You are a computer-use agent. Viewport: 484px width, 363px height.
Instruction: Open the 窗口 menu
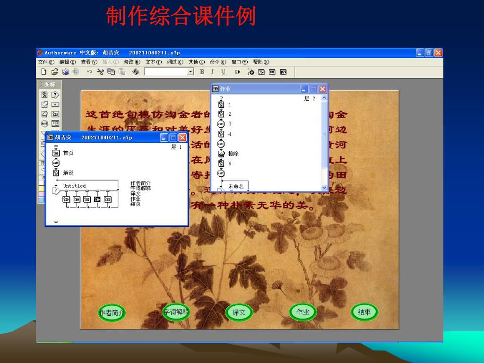(240, 62)
